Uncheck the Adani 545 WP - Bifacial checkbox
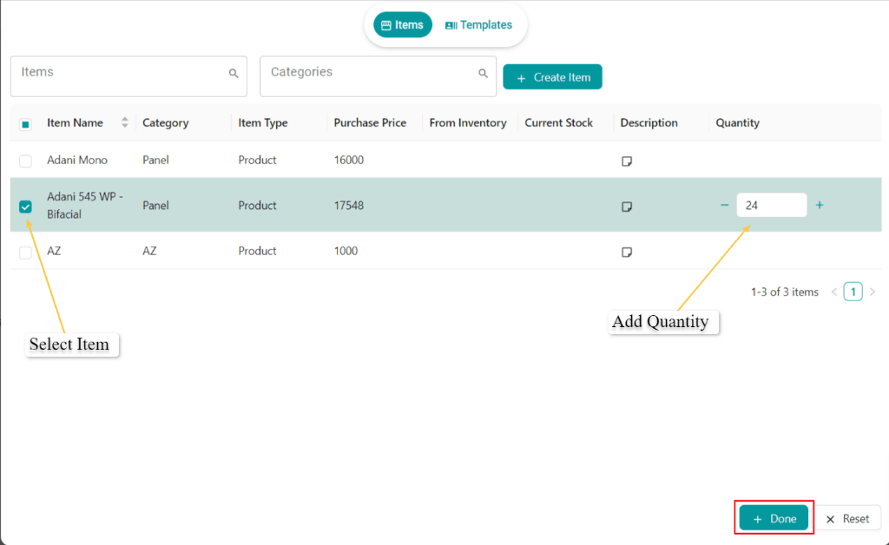This screenshot has height=545, width=889. pyautogui.click(x=25, y=207)
